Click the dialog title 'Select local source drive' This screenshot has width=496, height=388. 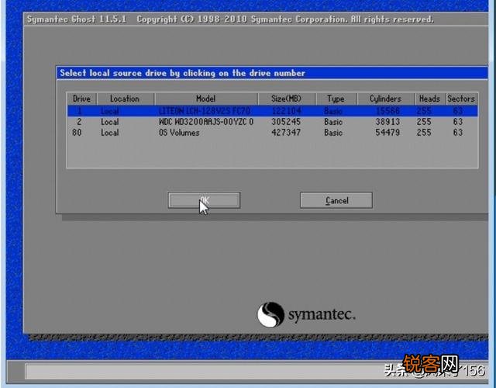pyautogui.click(x=183, y=73)
